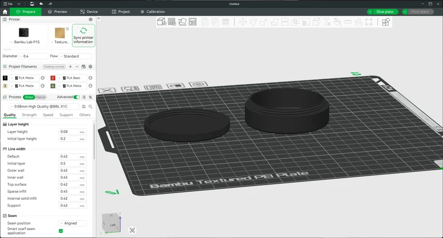
Task: Click the home icon
Action: pyautogui.click(x=5, y=12)
